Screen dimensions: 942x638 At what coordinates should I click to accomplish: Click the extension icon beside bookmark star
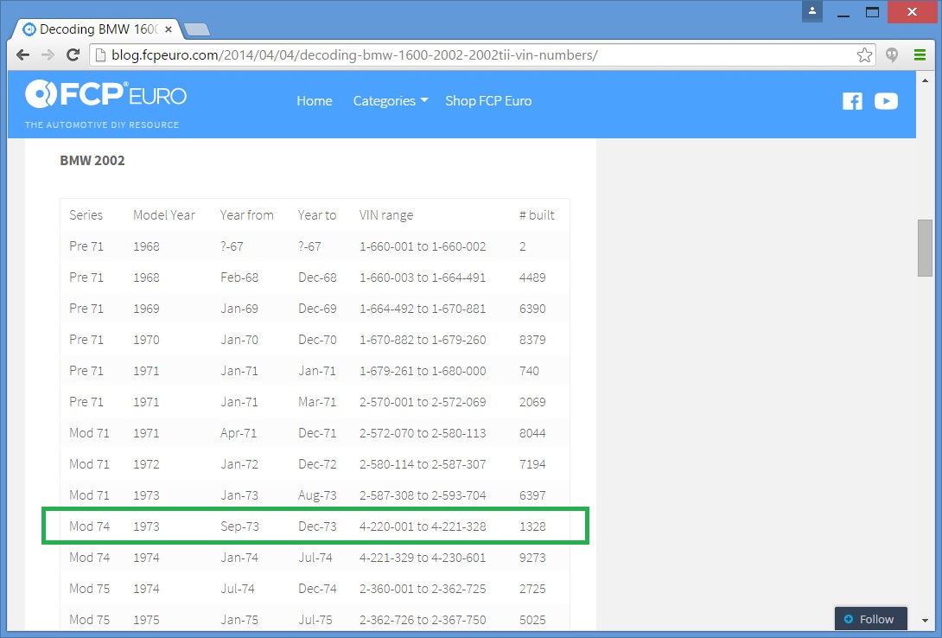click(x=892, y=55)
